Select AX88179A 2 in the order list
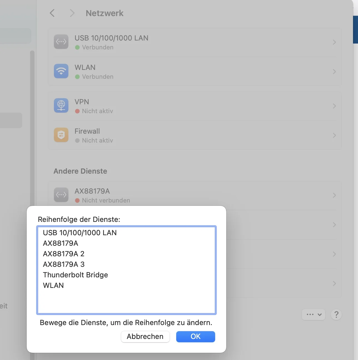 126,254
